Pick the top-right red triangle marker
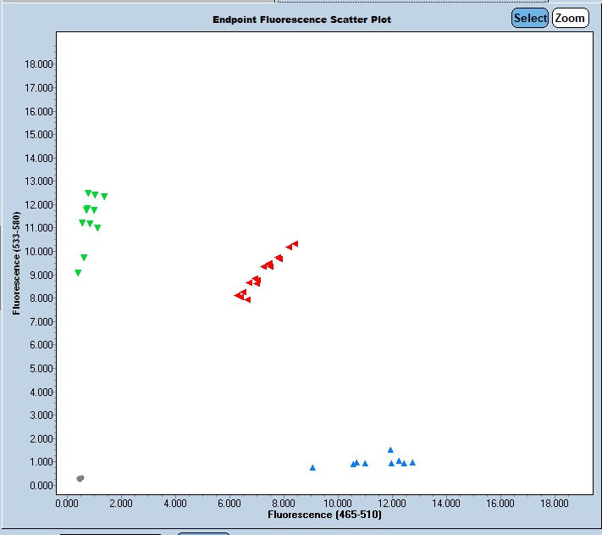Image resolution: width=602 pixels, height=535 pixels. click(295, 243)
